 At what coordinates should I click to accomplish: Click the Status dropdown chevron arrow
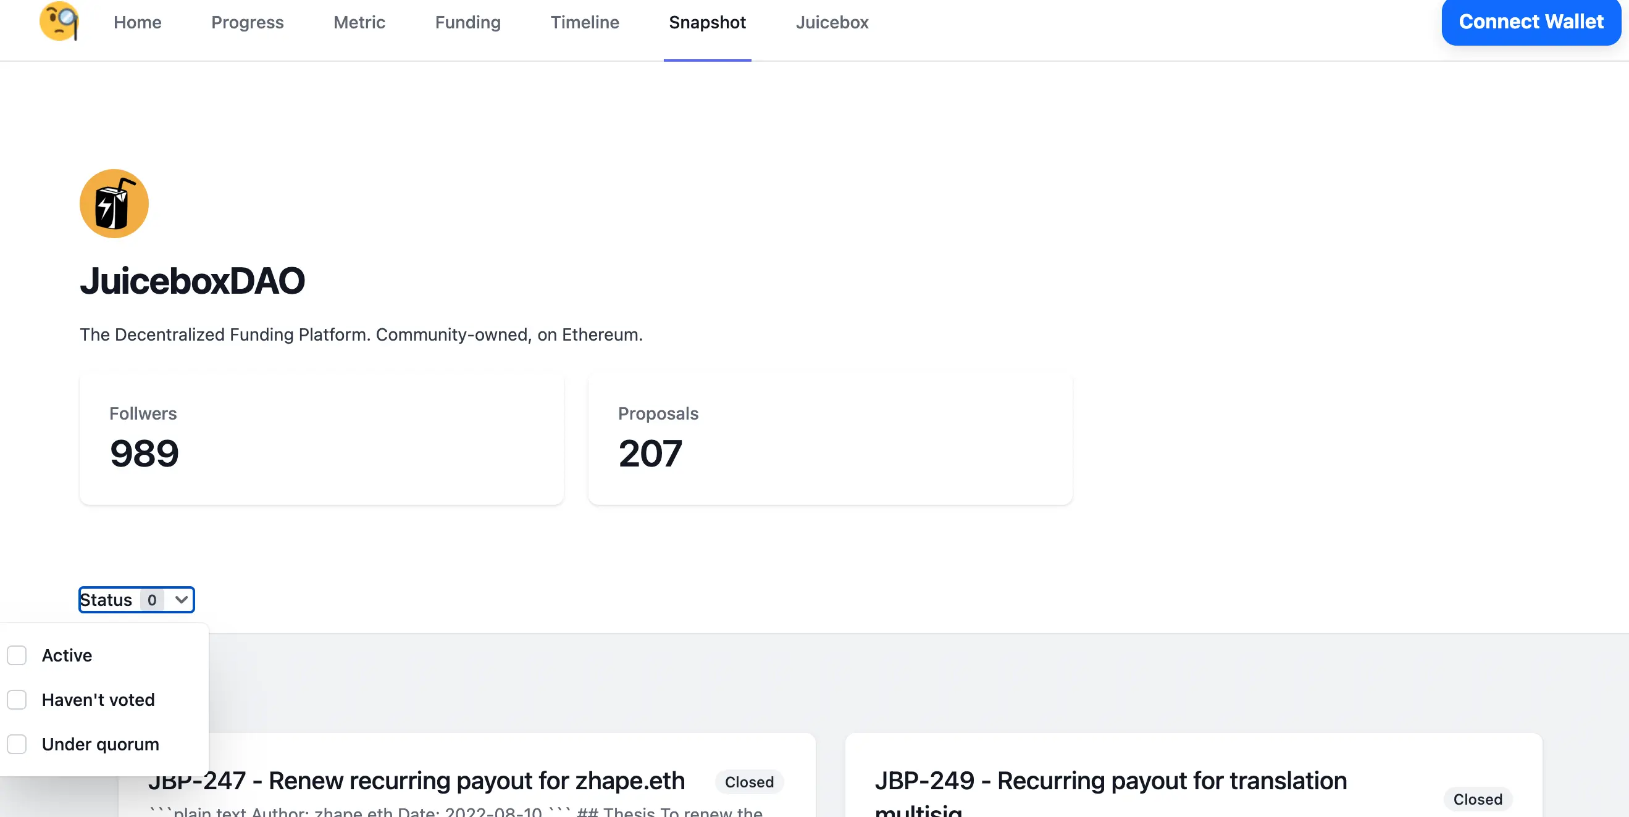(x=182, y=600)
